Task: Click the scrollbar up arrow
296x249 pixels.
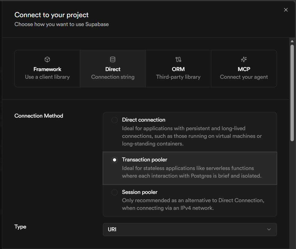Action: coord(292,41)
